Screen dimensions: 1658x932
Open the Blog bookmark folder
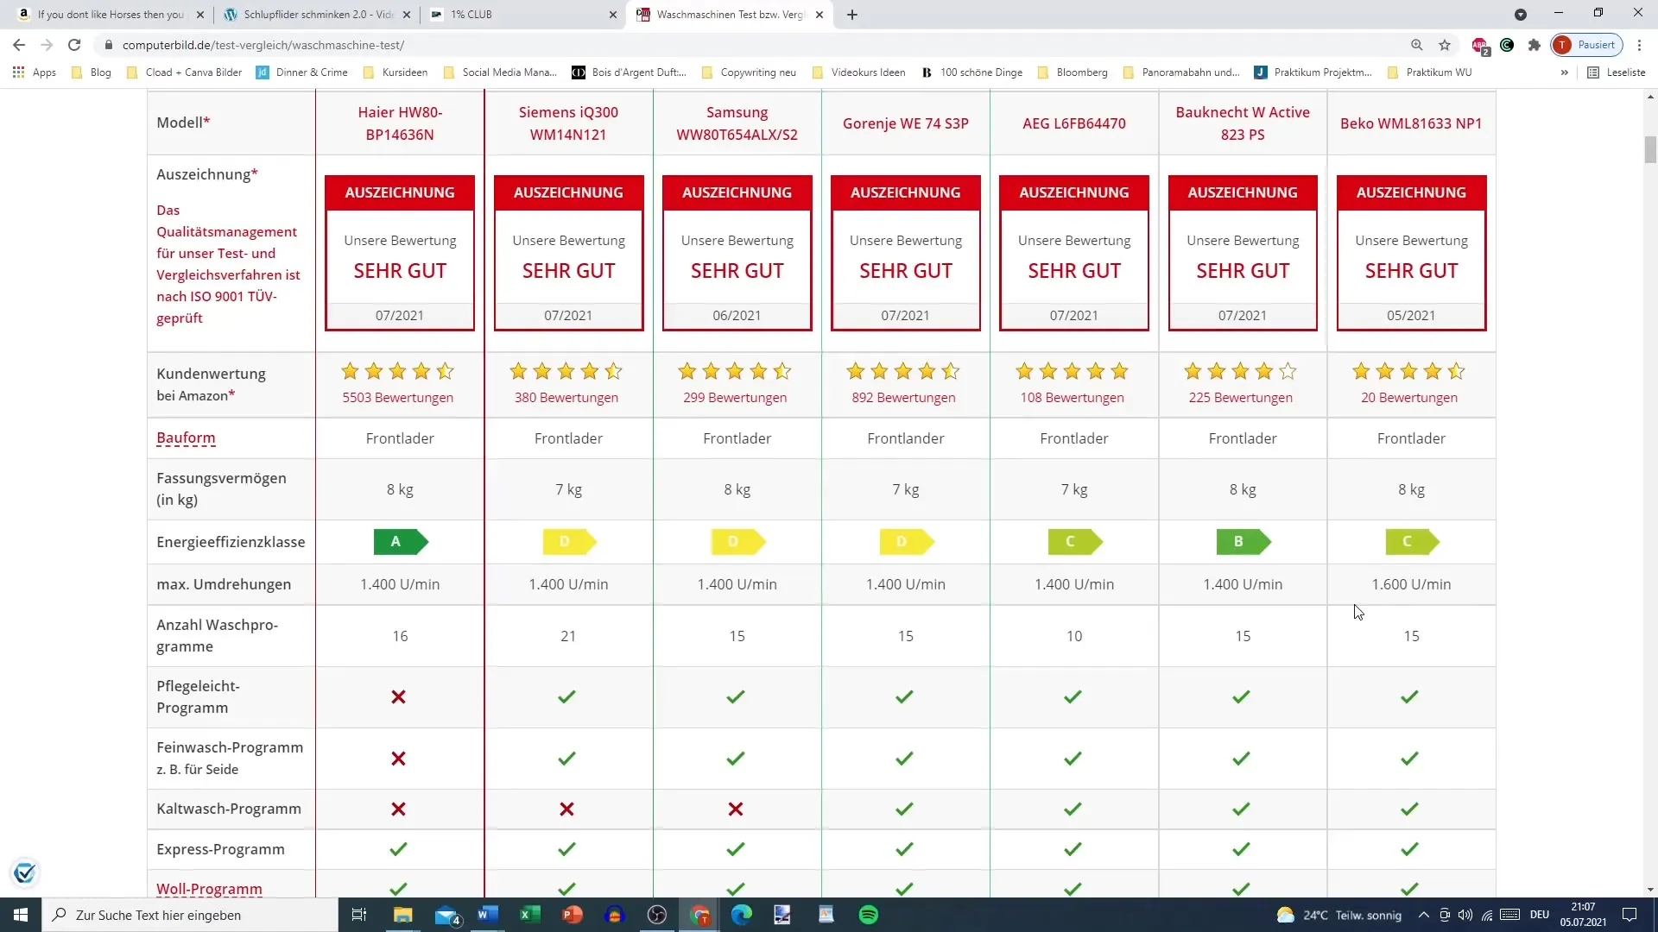coord(92,72)
